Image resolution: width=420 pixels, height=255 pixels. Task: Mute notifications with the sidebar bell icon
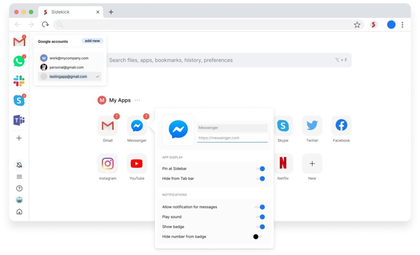click(x=19, y=165)
